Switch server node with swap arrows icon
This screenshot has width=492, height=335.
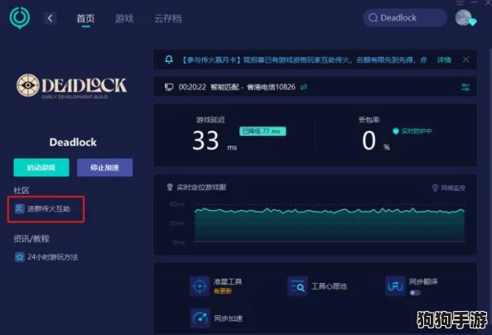[x=303, y=87]
